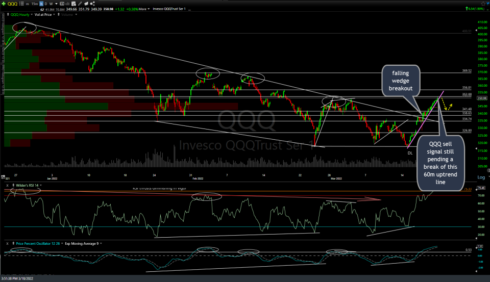Click the flag/layout folder icon in toolbar

click(x=86, y=4)
